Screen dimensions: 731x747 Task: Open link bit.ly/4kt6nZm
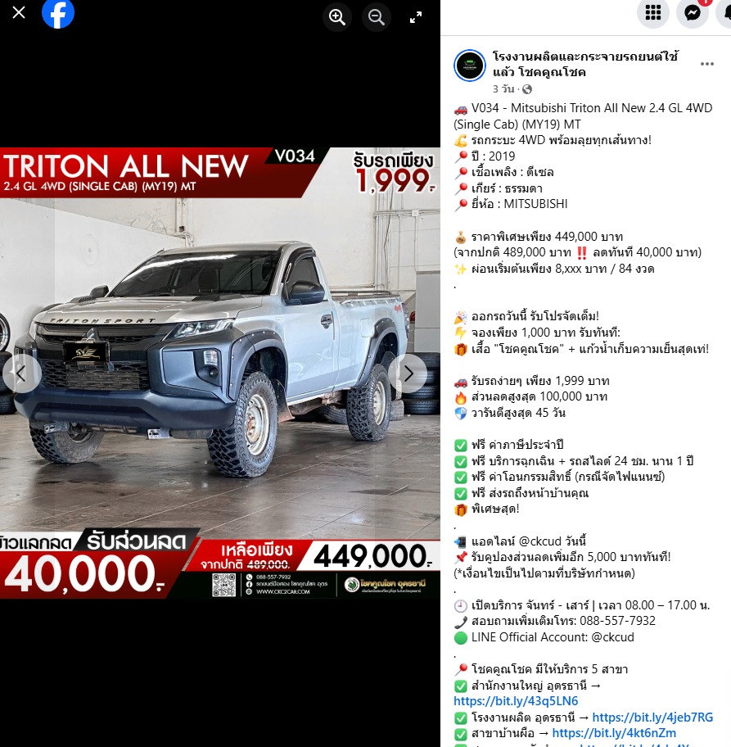tap(614, 733)
